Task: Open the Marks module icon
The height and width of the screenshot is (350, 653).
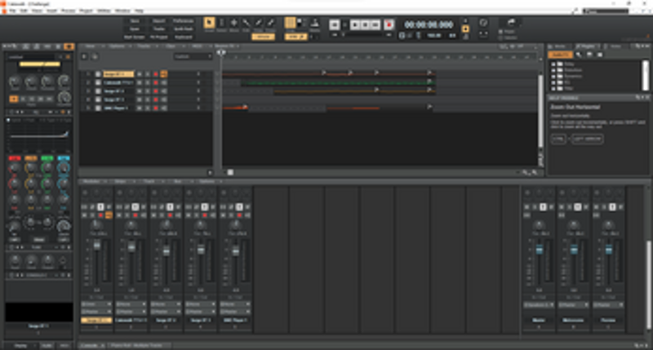Action: click(315, 24)
